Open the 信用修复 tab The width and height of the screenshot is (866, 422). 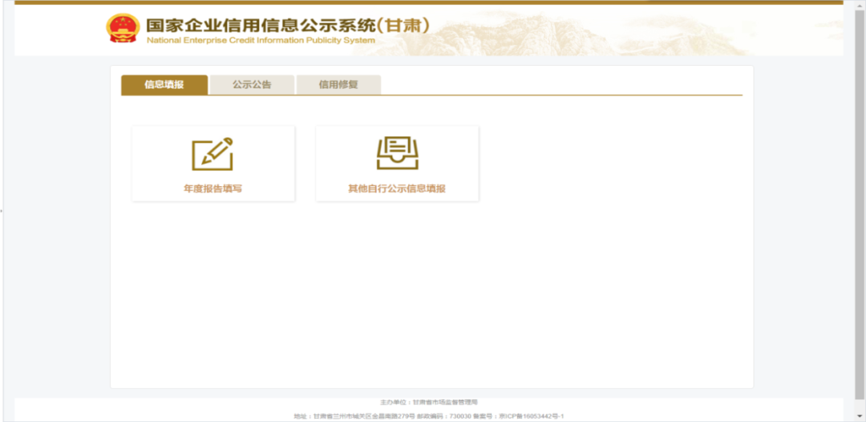tap(338, 84)
